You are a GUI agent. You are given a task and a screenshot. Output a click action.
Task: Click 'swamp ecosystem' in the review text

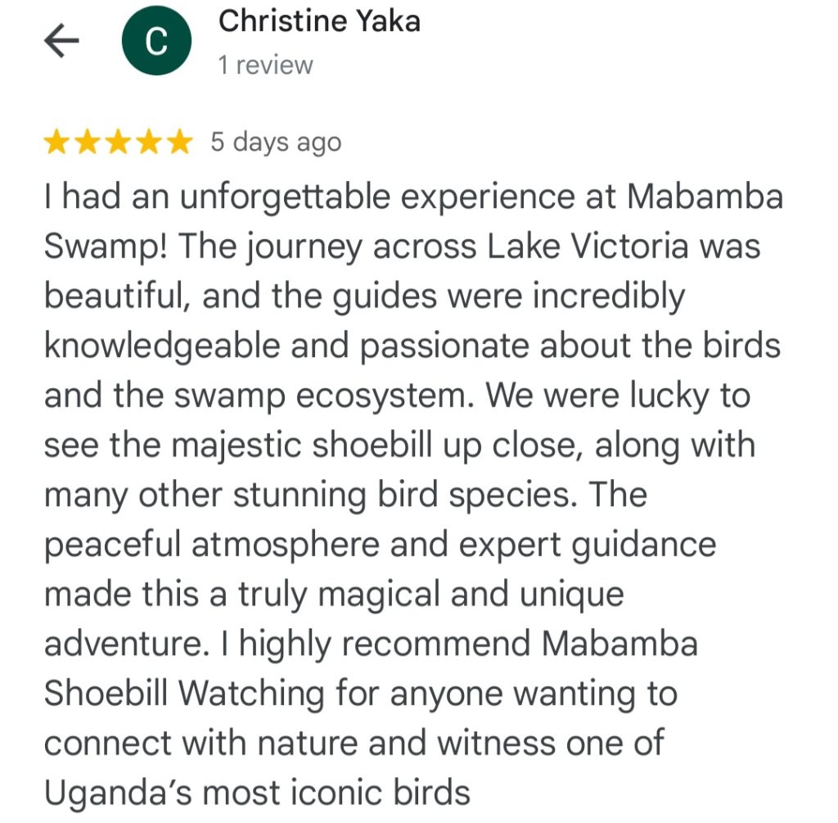(324, 397)
